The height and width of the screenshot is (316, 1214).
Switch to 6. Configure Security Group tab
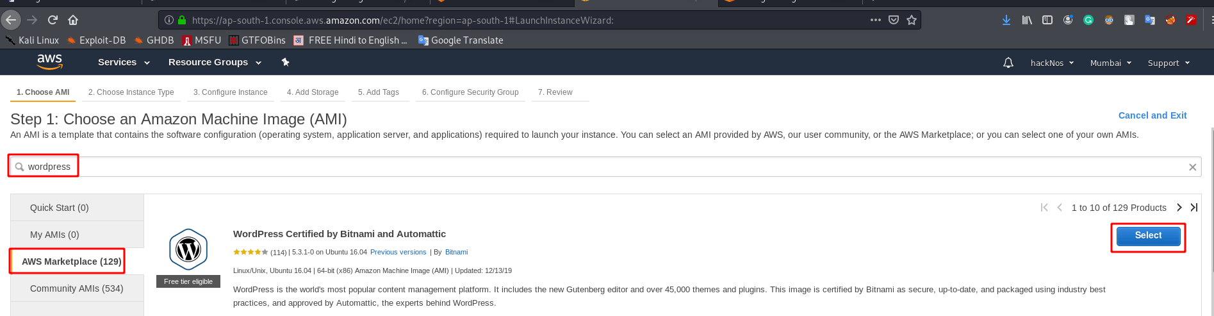click(470, 92)
